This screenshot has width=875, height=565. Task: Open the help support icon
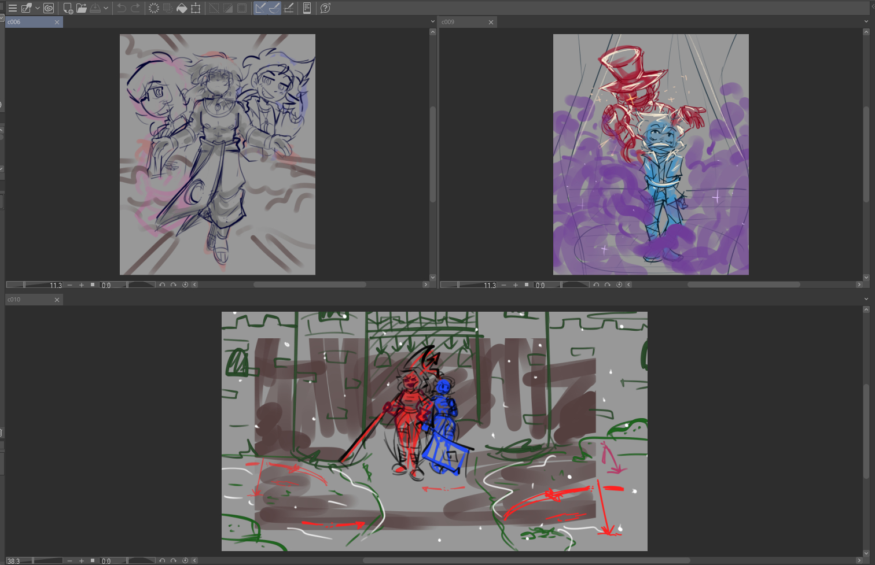coord(325,8)
